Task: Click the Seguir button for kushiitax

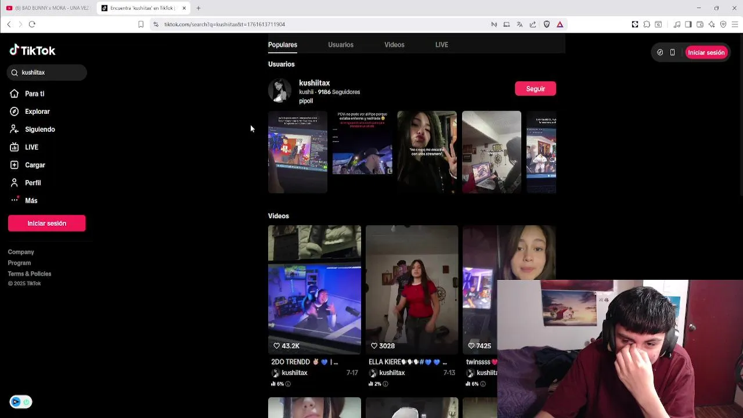Action: pos(535,89)
